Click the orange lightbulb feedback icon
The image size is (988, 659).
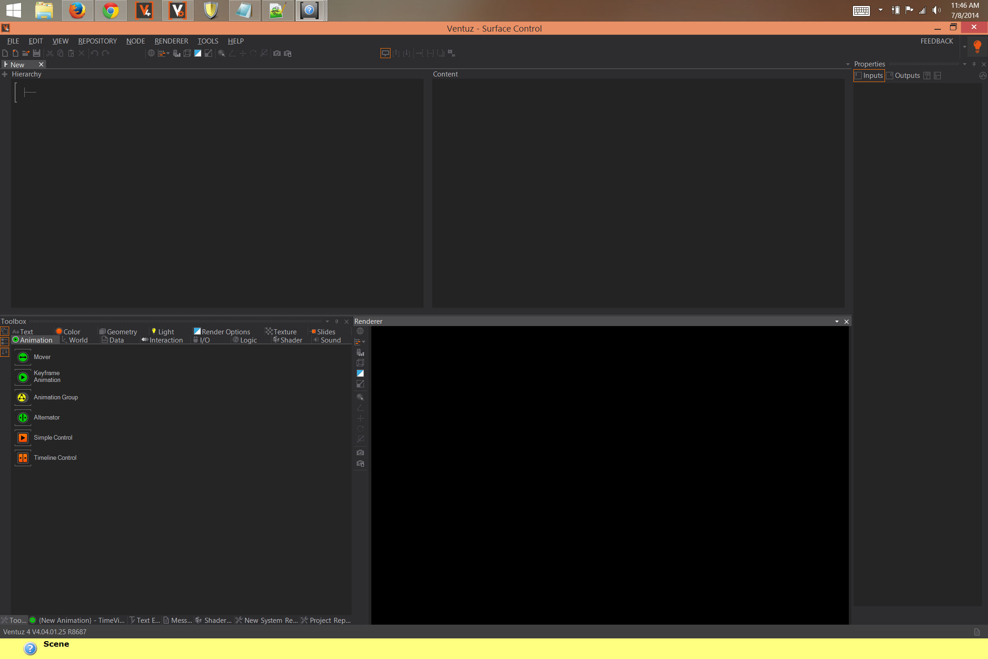977,46
